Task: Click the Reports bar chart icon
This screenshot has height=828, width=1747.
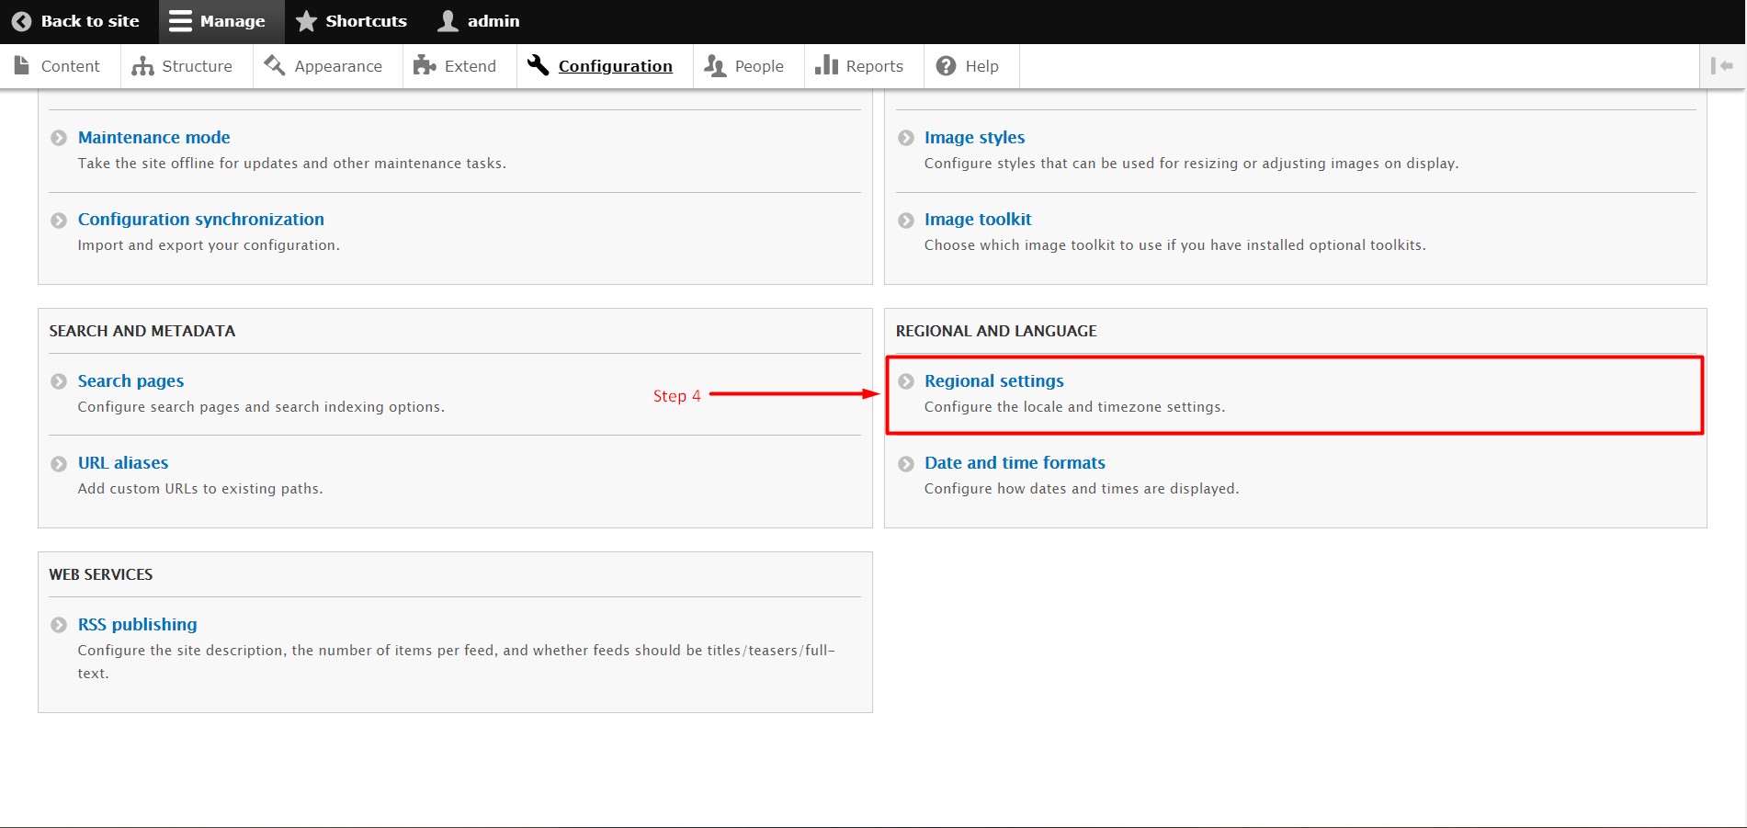Action: [826, 65]
